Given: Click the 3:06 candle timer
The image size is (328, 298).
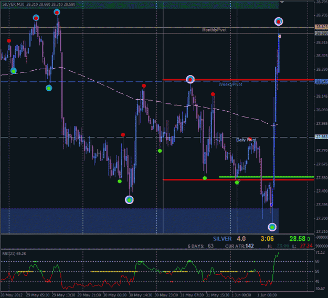Looking at the screenshot, I should [x=267, y=239].
